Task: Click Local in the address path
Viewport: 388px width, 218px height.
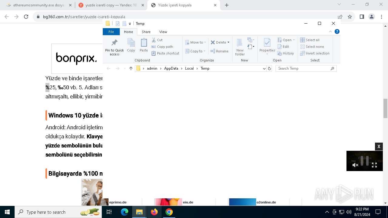Action: pyautogui.click(x=189, y=68)
